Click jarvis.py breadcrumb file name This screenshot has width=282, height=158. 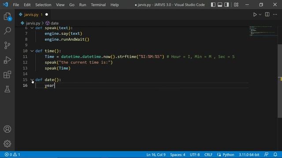33,23
